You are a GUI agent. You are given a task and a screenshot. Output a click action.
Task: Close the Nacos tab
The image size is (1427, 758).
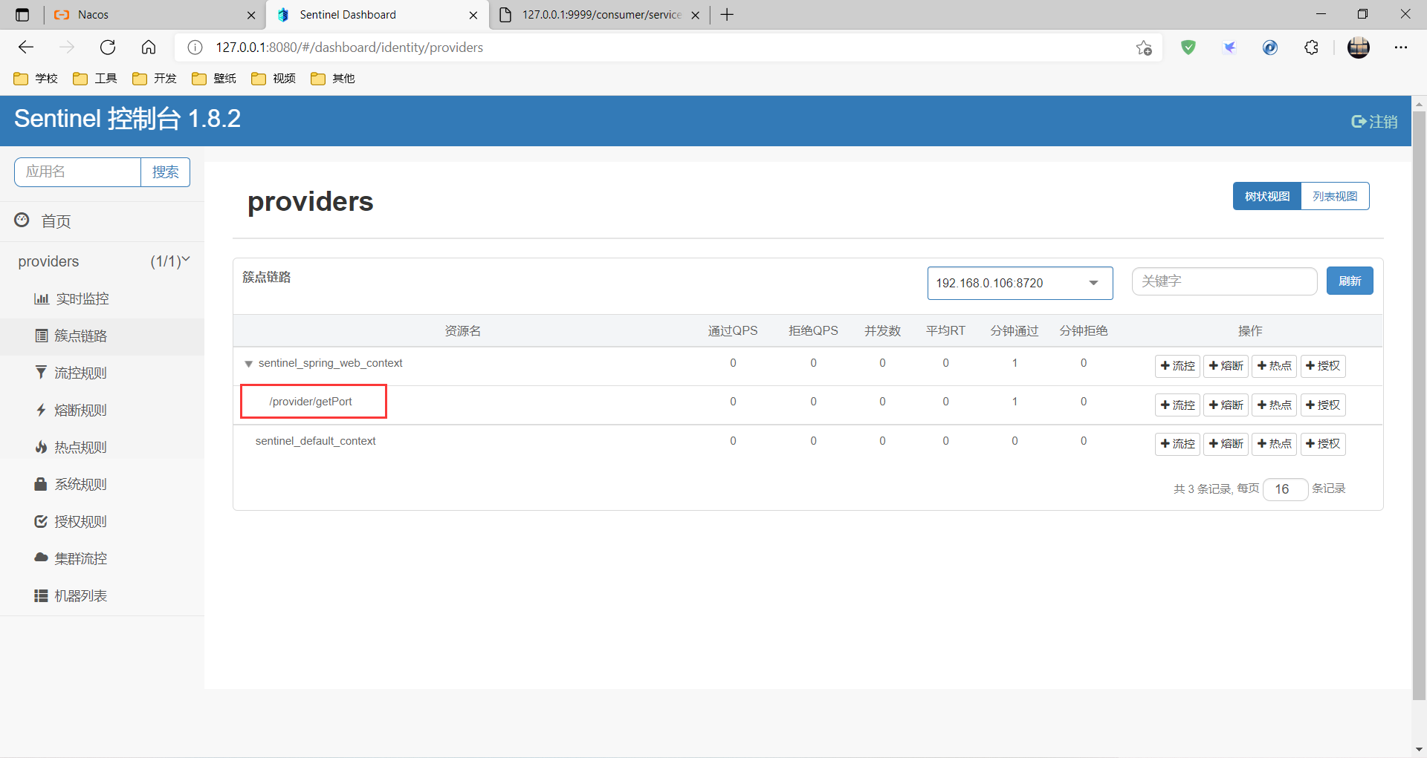(251, 15)
